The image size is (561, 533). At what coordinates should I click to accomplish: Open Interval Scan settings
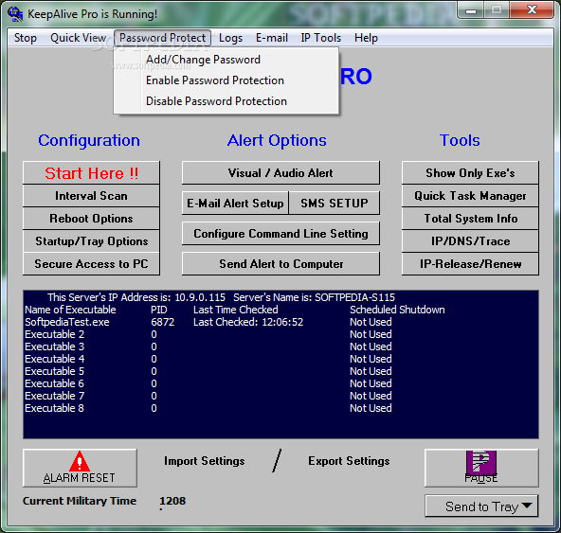pyautogui.click(x=91, y=196)
